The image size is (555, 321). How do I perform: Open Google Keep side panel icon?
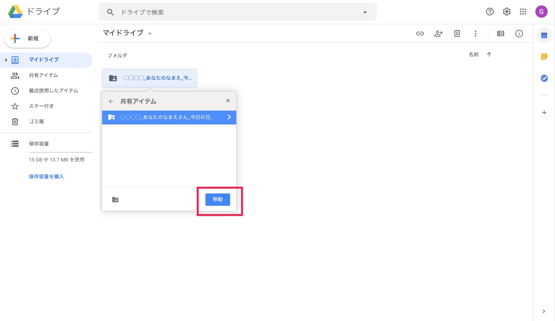coord(544,57)
